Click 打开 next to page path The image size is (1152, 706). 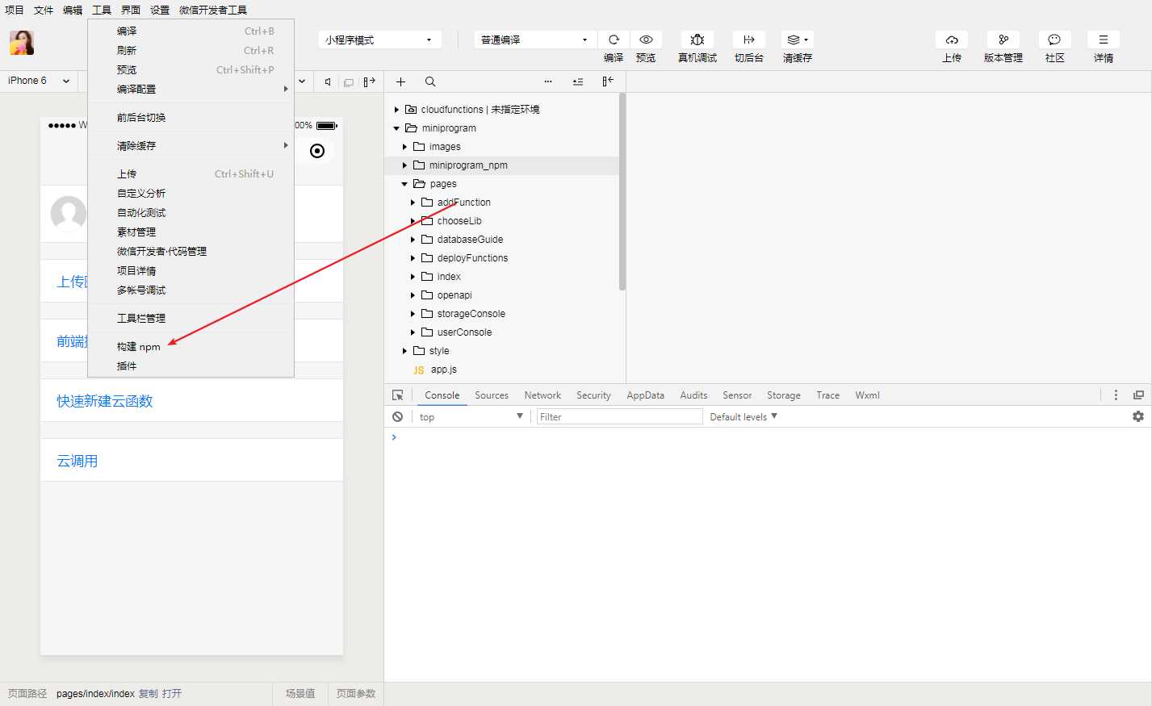click(172, 694)
